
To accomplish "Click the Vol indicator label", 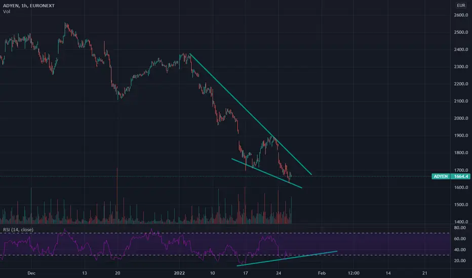I will coord(7,12).
